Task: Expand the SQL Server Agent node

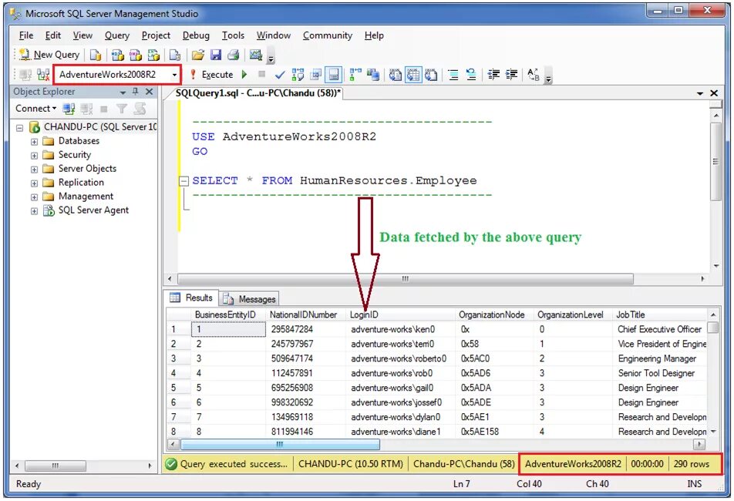Action: coord(34,211)
